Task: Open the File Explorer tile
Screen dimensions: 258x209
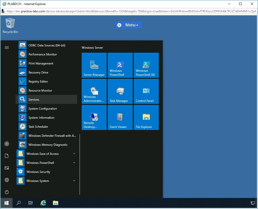Action: coord(146,117)
